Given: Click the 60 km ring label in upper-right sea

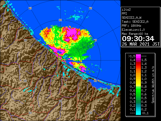Looking at the screenshot, I should [91, 8].
